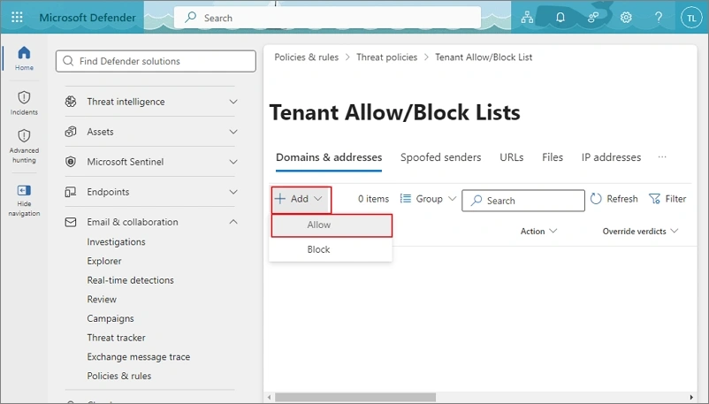Open Incidents shield icon
This screenshot has height=404, width=709.
pos(24,97)
